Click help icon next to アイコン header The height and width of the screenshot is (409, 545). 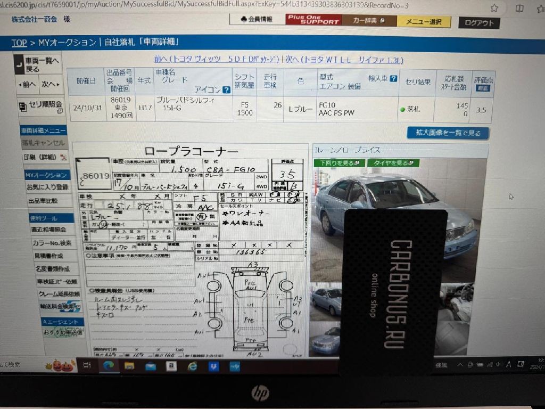[226, 89]
